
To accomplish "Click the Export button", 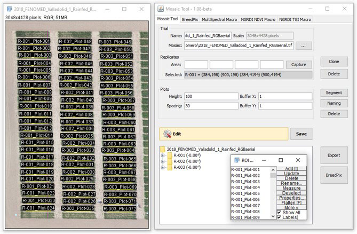I will [334, 155].
